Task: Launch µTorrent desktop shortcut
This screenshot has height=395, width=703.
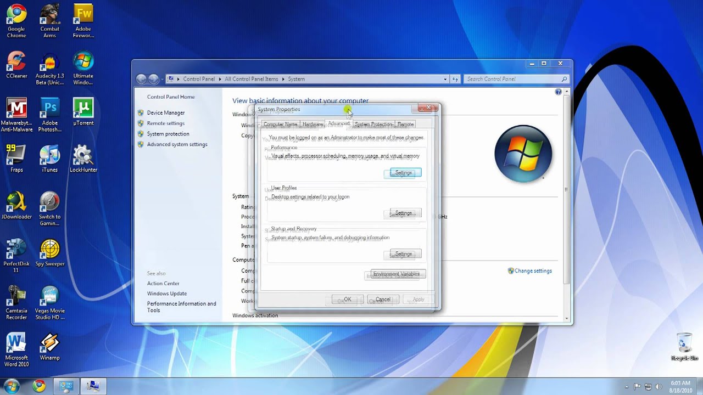Action: click(83, 112)
